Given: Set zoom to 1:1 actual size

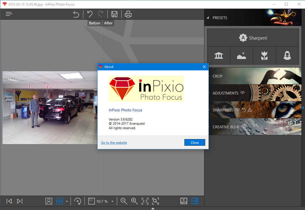Looking at the screenshot, I should [145, 201].
